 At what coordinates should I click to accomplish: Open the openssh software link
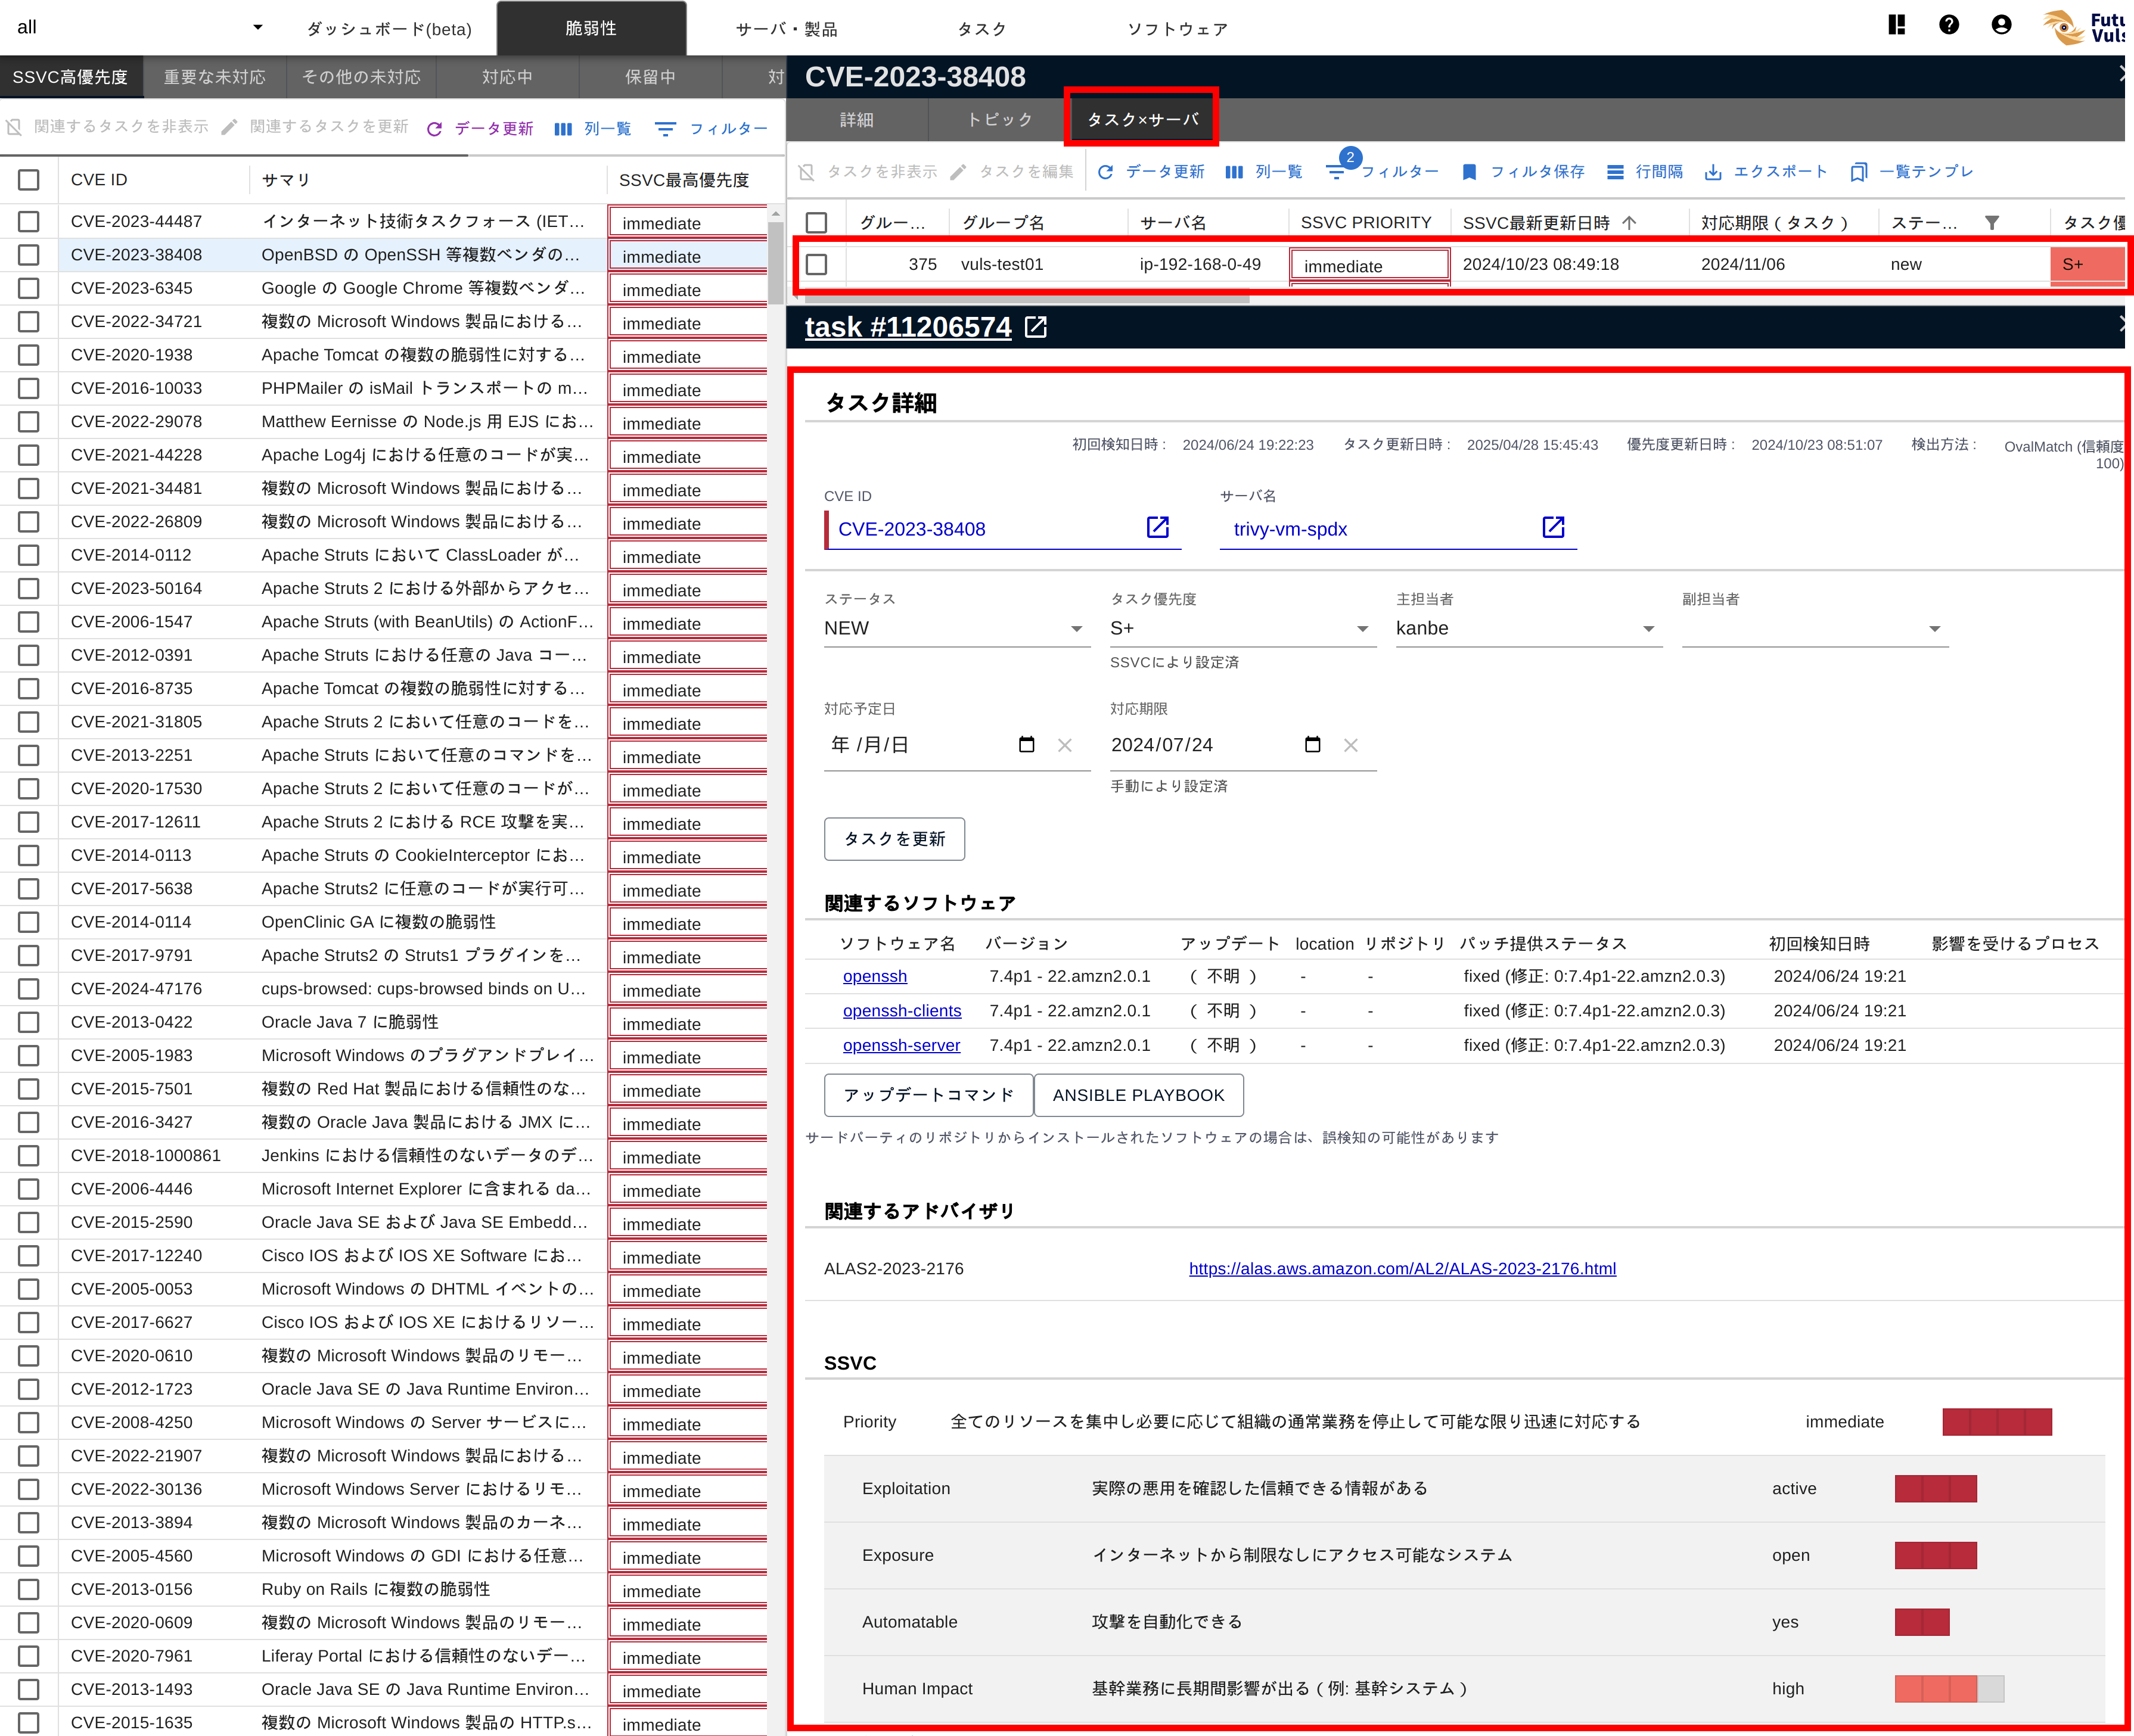(x=874, y=976)
